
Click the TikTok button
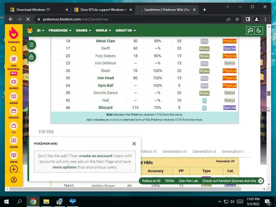pos(169,181)
